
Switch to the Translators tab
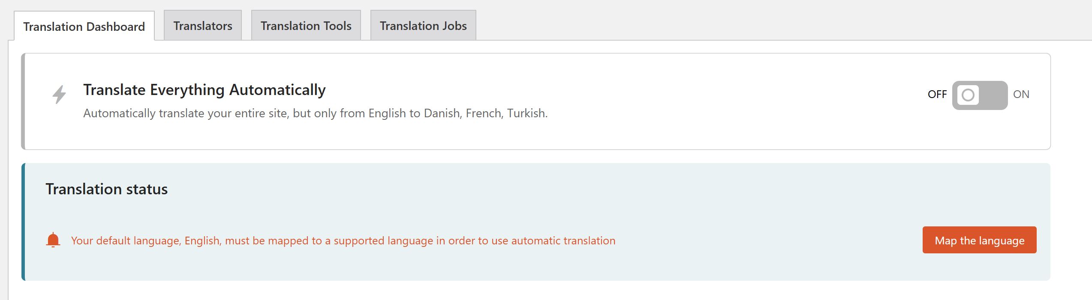click(x=203, y=26)
